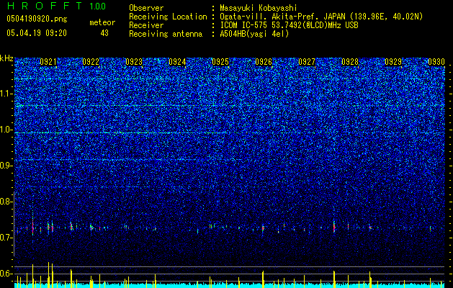Select the filename 0504190920.png
Viewport: 453px width, 288px height.
coord(37,19)
